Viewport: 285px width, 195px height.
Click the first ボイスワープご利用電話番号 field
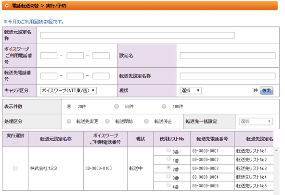click(49, 56)
